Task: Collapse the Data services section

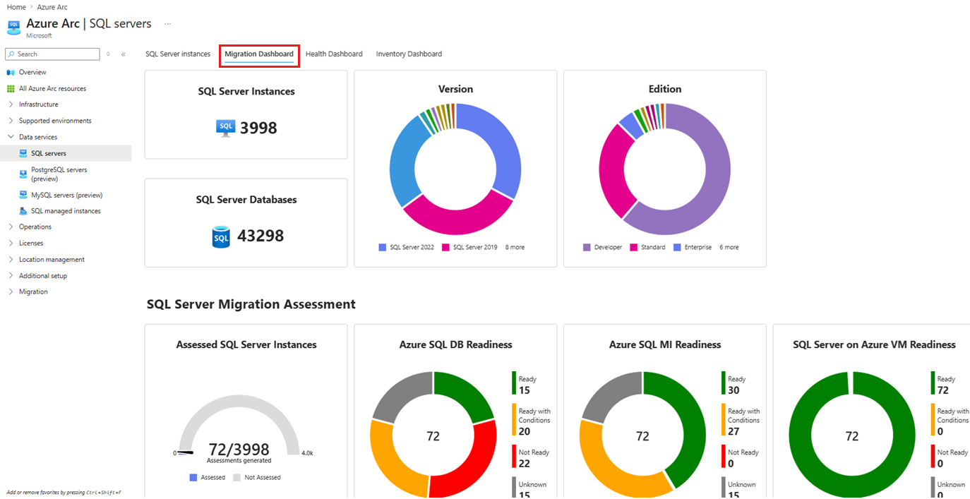Action: (x=11, y=137)
